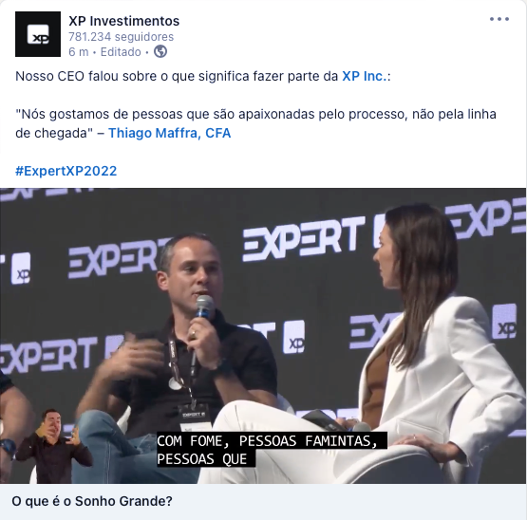Click the 6 m post timestamp
527x520 pixels.
(x=78, y=52)
